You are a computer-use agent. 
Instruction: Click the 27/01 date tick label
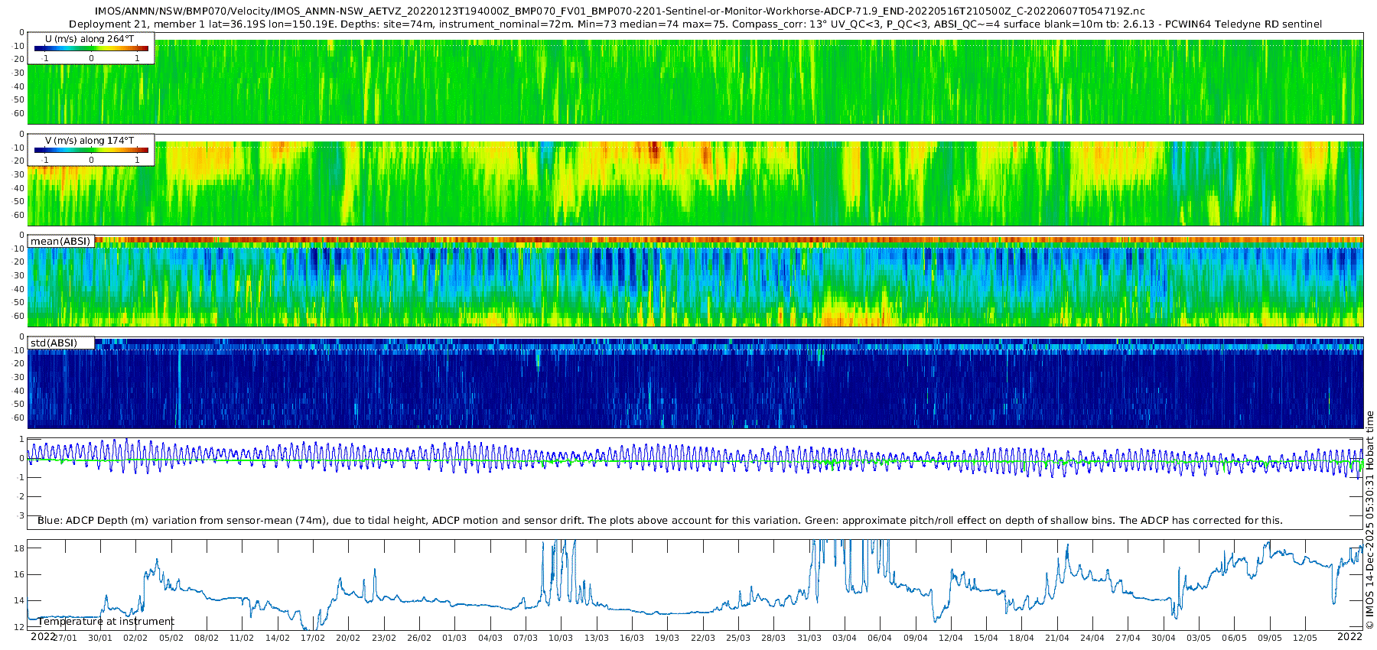click(x=65, y=638)
